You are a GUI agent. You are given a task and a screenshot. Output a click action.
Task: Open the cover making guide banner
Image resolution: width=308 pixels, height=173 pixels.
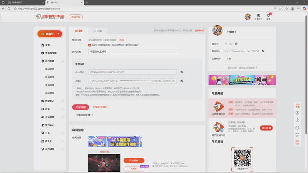click(115, 141)
